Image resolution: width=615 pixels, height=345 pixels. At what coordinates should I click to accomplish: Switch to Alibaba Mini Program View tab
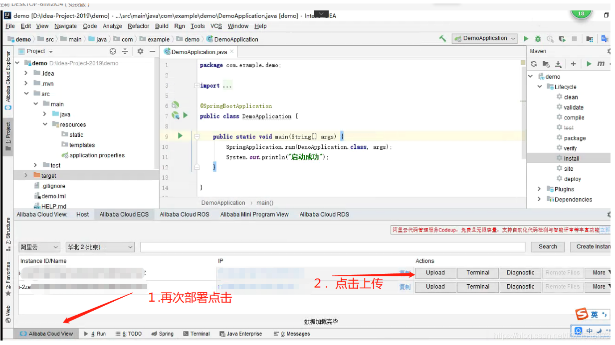point(254,215)
